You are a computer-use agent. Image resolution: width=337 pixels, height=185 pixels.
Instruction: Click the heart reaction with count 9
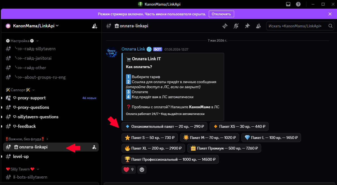[129, 169]
